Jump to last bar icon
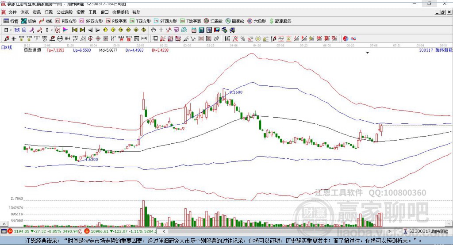Screen dimensions: 453x245 (82, 30)
